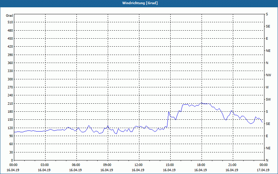The height and width of the screenshot is (174, 278).
Task: Click the 90 degree axis label
Action: pyautogui.click(x=11, y=136)
